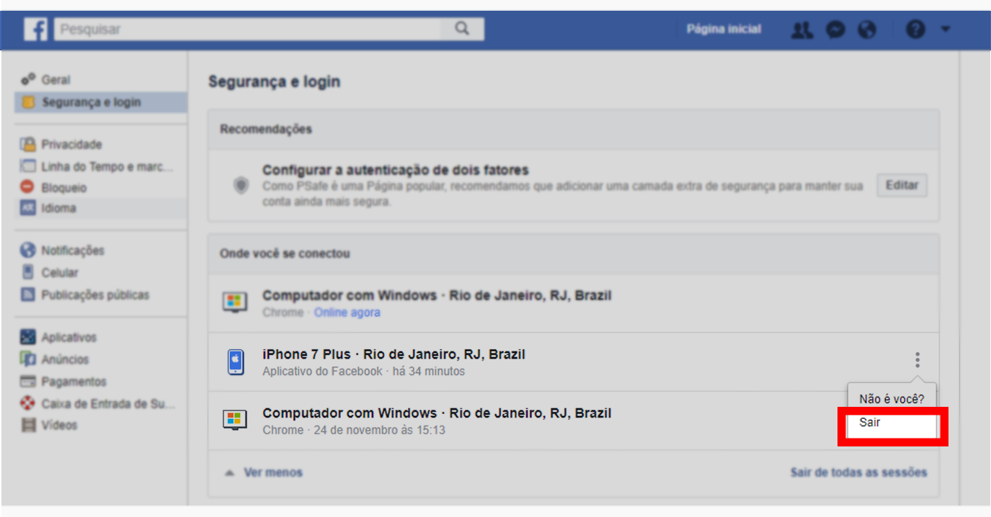
Task: Go to Página inicial
Action: pyautogui.click(x=724, y=30)
